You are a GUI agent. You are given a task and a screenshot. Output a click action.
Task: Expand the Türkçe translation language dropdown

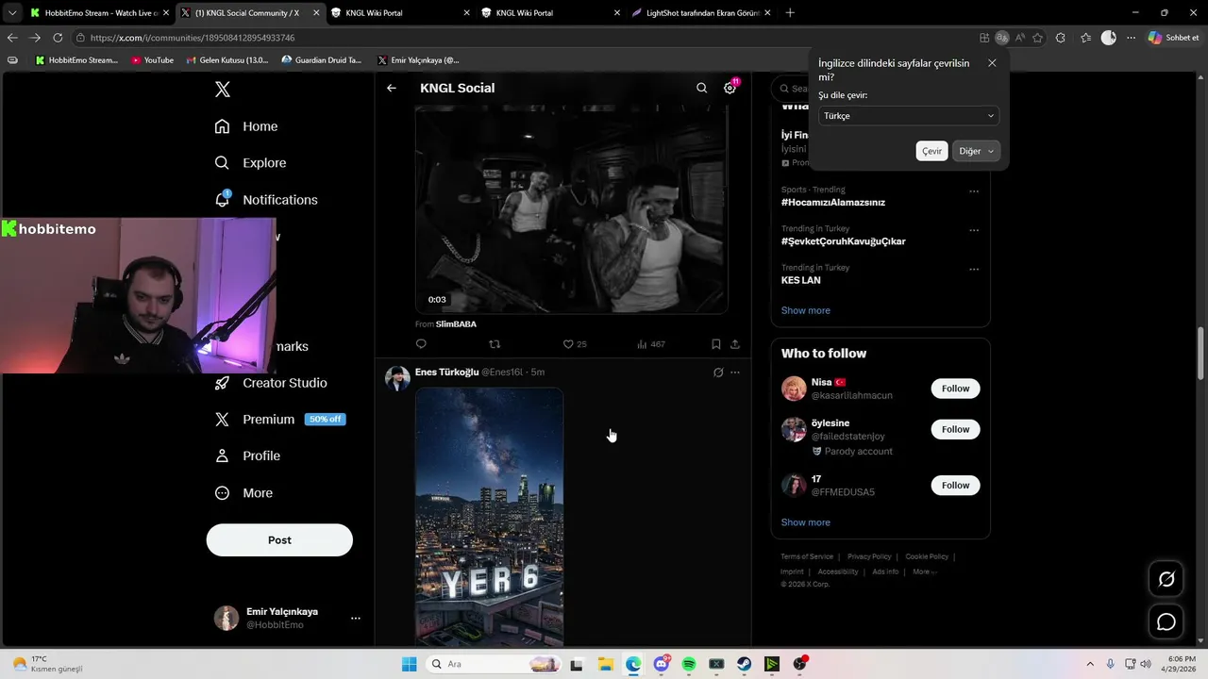[909, 116]
